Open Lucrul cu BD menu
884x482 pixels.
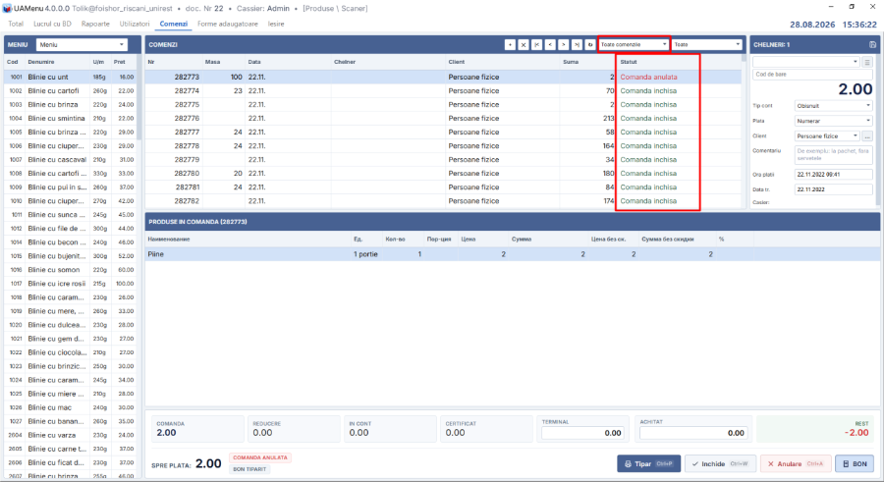click(x=52, y=25)
